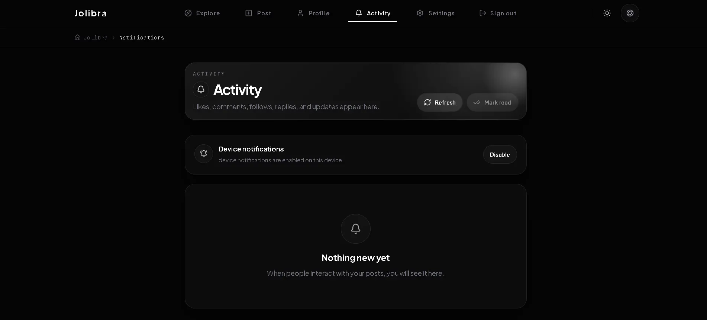Select the Activity tab
707x320 pixels.
pos(372,13)
